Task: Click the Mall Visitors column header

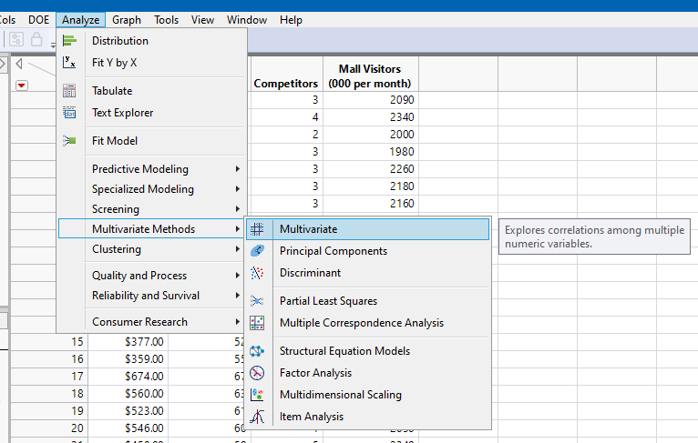Action: point(370,74)
